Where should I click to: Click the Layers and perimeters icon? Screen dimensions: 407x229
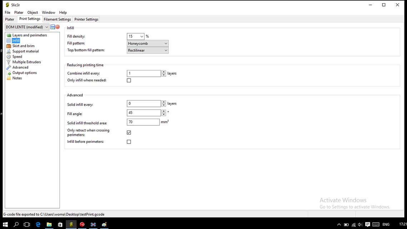9,35
